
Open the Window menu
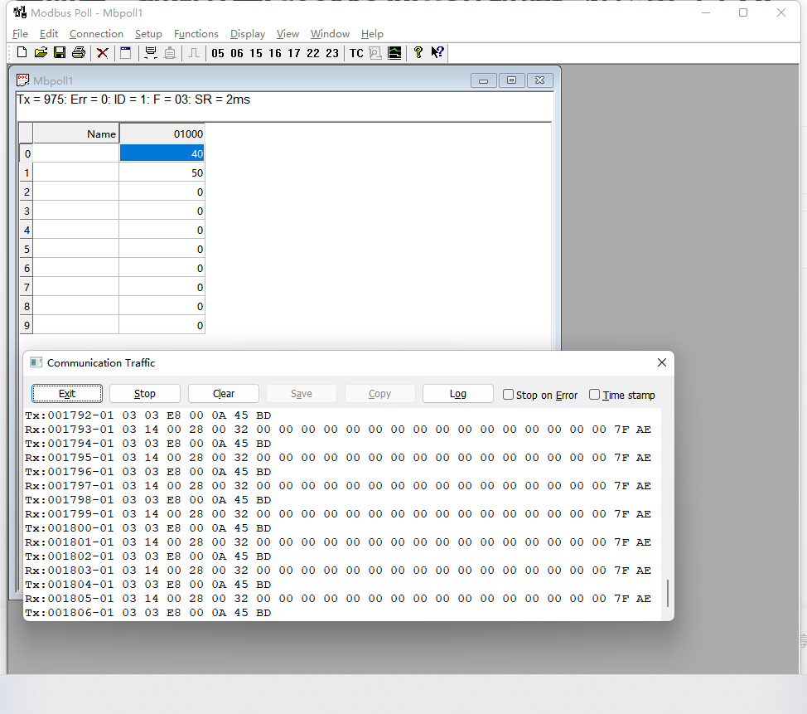point(330,33)
